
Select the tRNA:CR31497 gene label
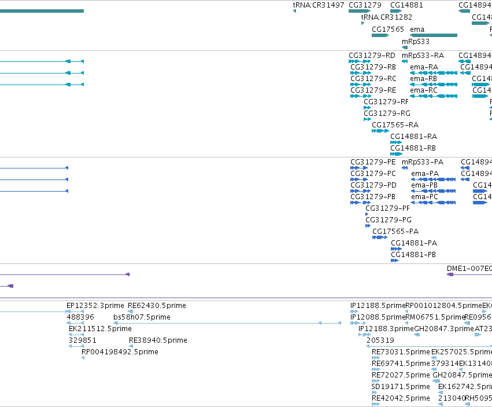tap(319, 5)
